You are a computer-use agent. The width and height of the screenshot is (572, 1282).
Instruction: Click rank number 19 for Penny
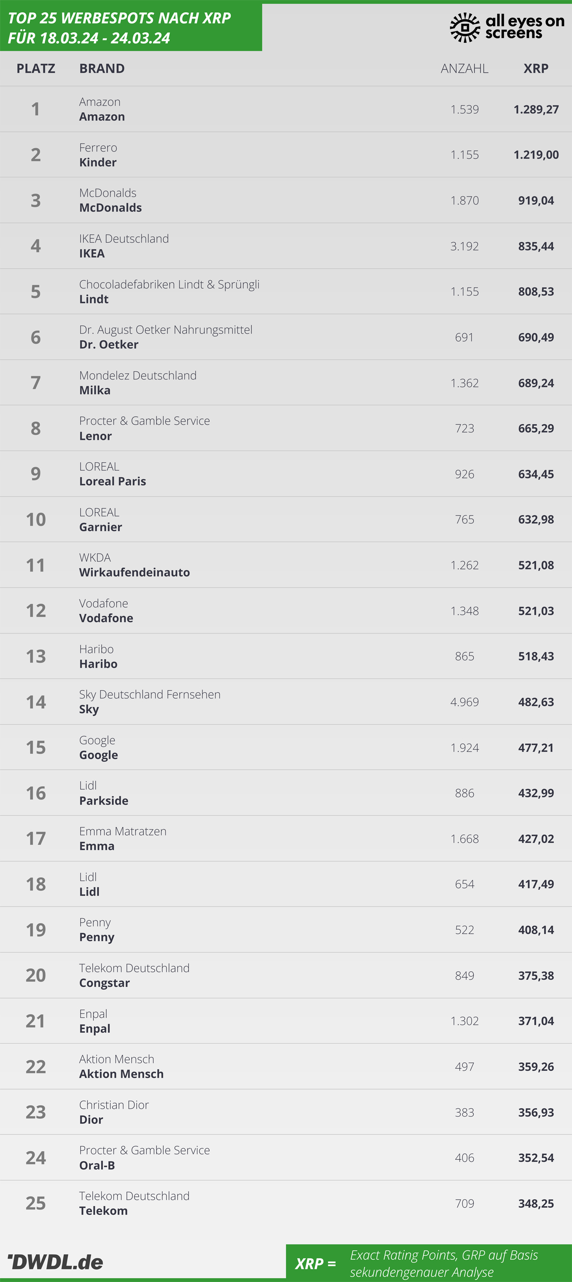[x=36, y=930]
